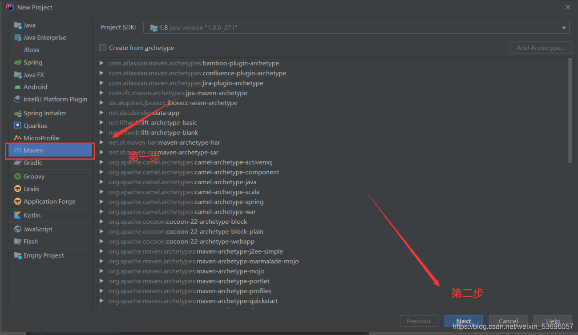Select the Spring leaf icon
The image size is (578, 335).
18,62
